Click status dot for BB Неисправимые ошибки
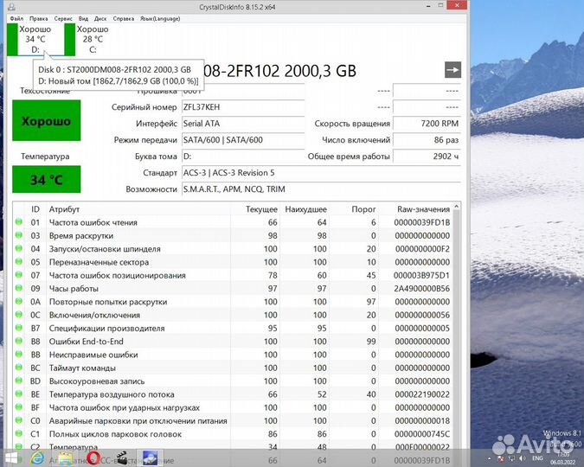Screen dimensions: 584x467 [19, 355]
